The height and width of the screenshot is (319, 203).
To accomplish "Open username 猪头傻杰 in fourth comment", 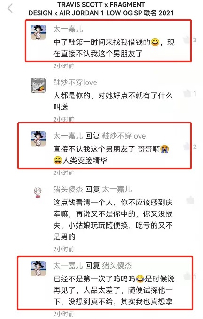I will coord(68,189).
